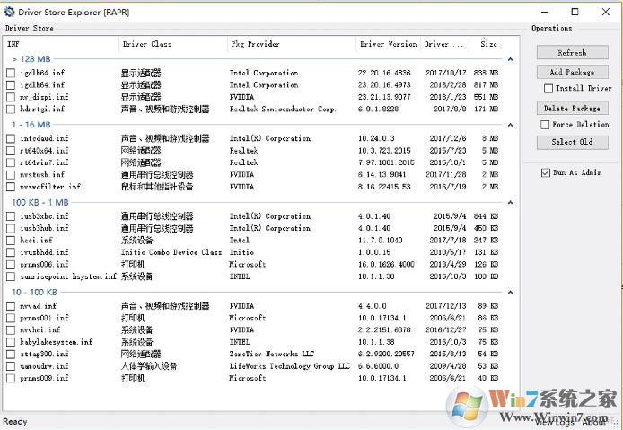Enable Force Deletion option
Viewport: 623px width, 430px height.
pyautogui.click(x=545, y=125)
